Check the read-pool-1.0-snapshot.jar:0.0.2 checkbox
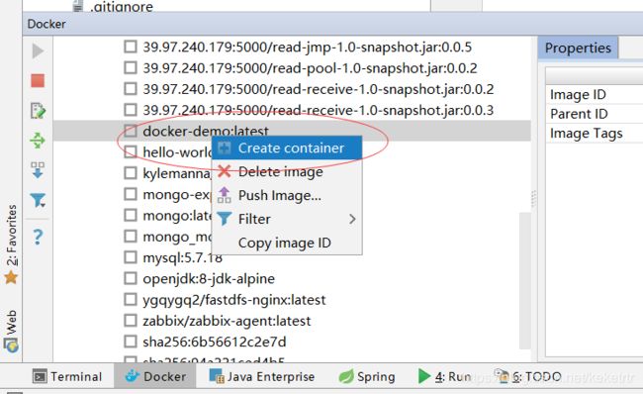This screenshot has height=394, width=643. coord(131,67)
